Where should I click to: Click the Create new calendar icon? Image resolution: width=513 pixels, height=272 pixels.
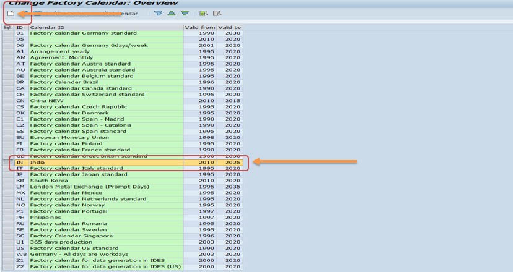coord(11,13)
